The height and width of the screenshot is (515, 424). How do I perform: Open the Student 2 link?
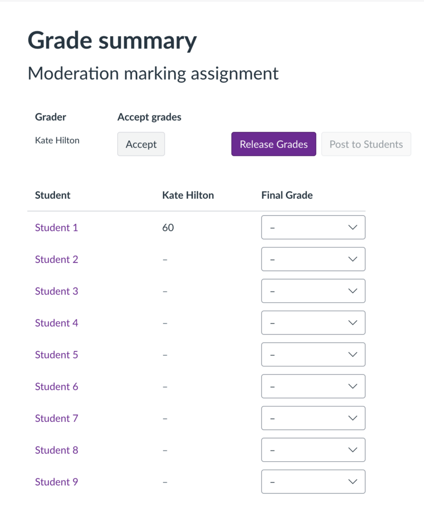click(x=56, y=259)
